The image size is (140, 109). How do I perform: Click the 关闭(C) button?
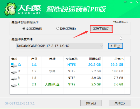120,103
